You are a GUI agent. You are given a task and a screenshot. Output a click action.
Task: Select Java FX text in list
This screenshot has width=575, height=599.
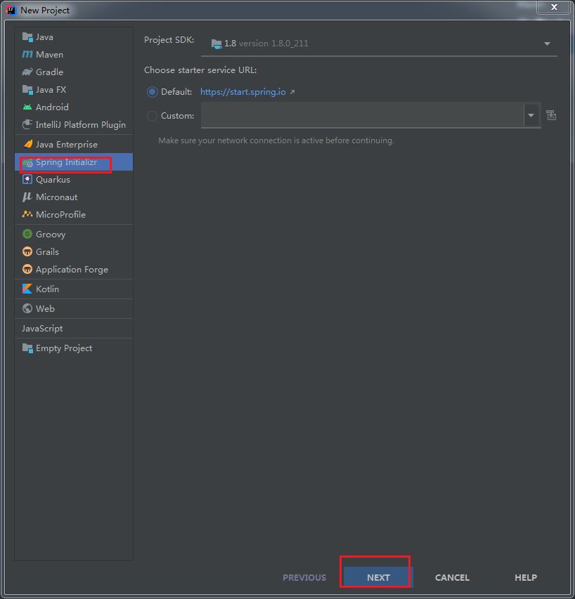(51, 90)
